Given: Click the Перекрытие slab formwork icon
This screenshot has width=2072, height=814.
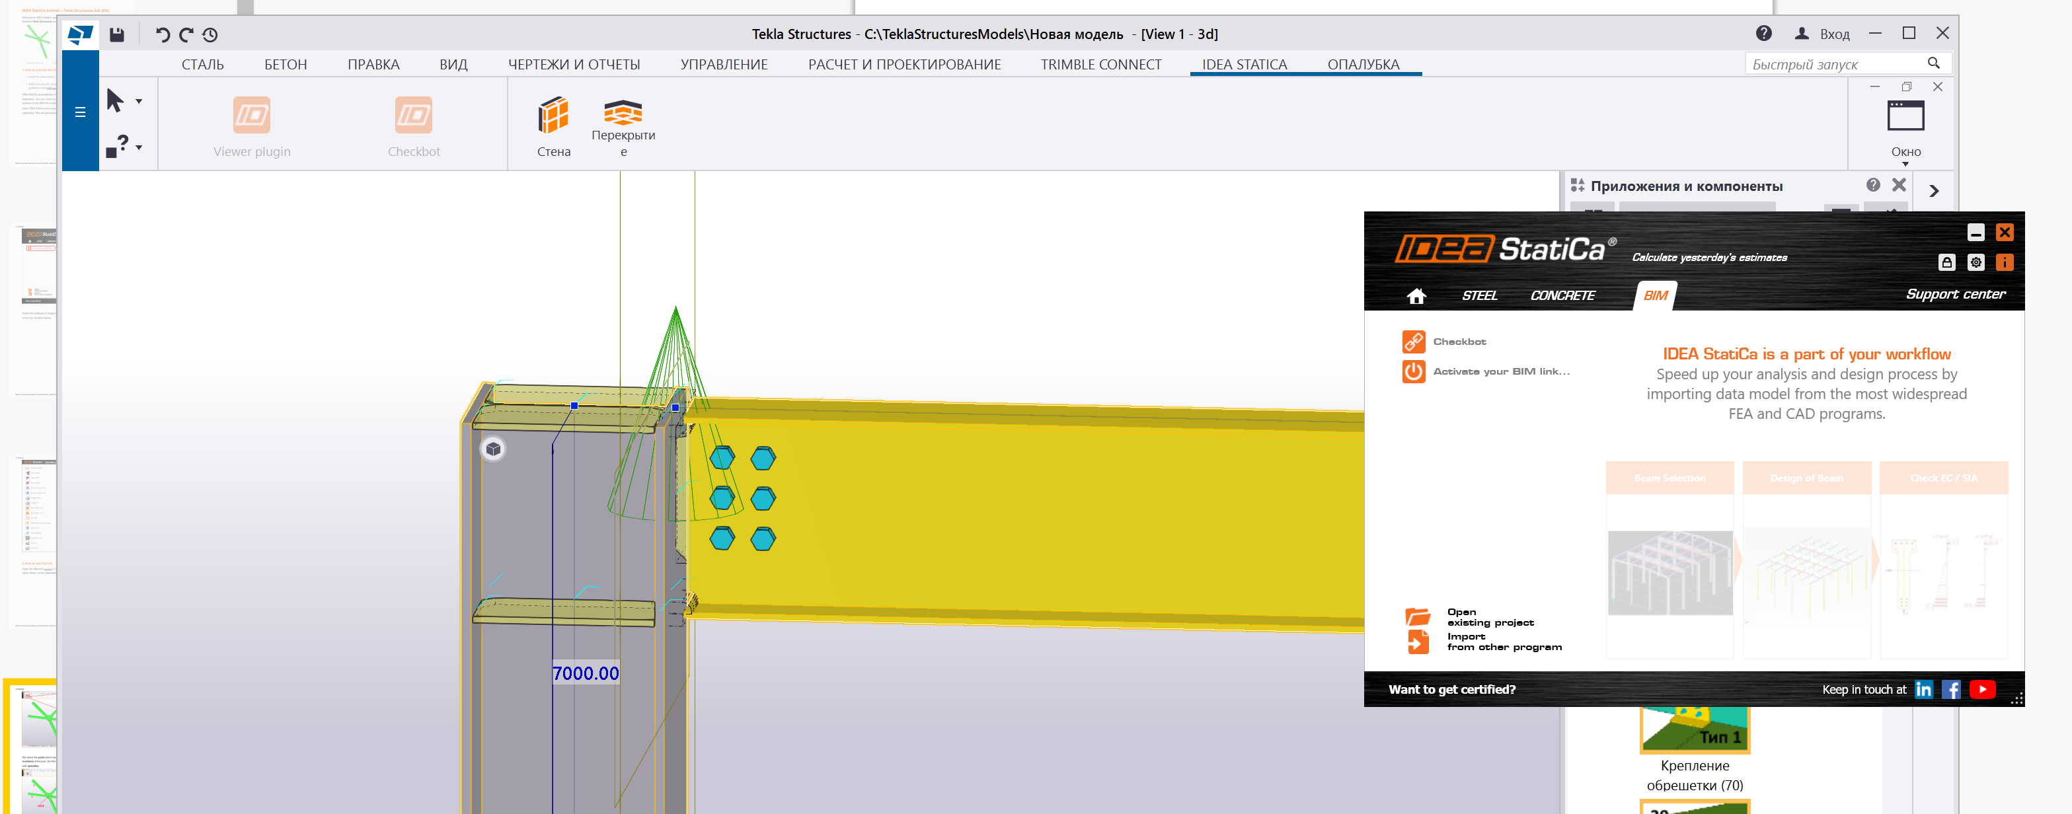Looking at the screenshot, I should coord(623,112).
